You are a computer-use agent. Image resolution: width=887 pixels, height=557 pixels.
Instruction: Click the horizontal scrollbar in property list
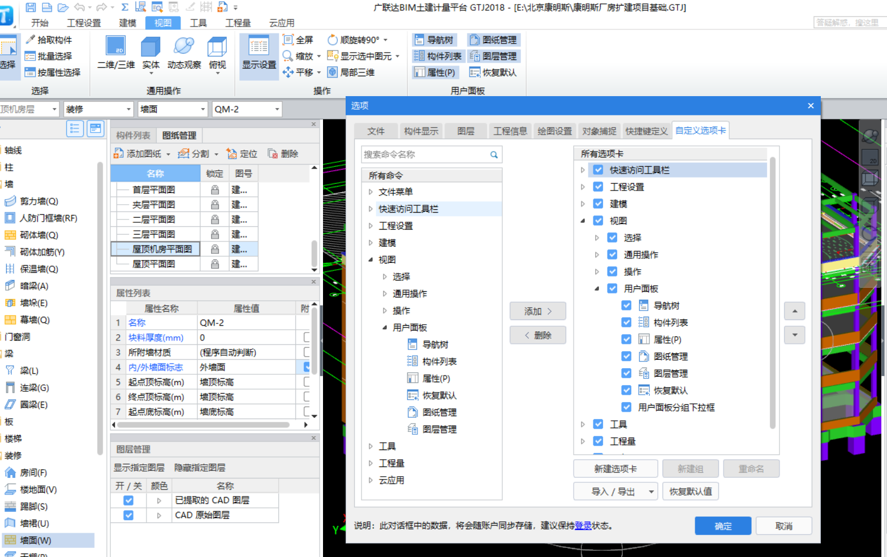pyautogui.click(x=204, y=425)
